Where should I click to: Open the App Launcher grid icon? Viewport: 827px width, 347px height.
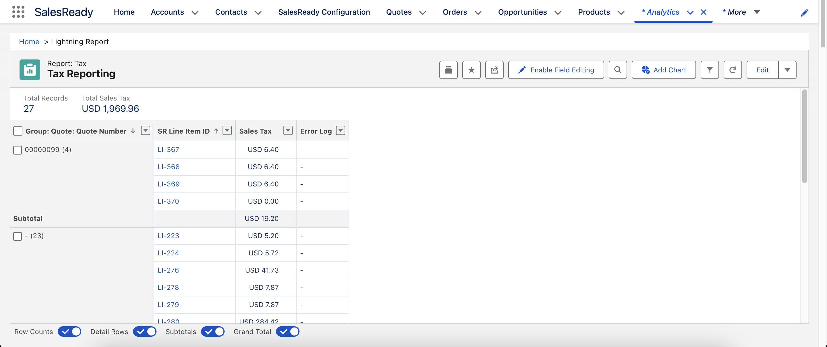(18, 12)
